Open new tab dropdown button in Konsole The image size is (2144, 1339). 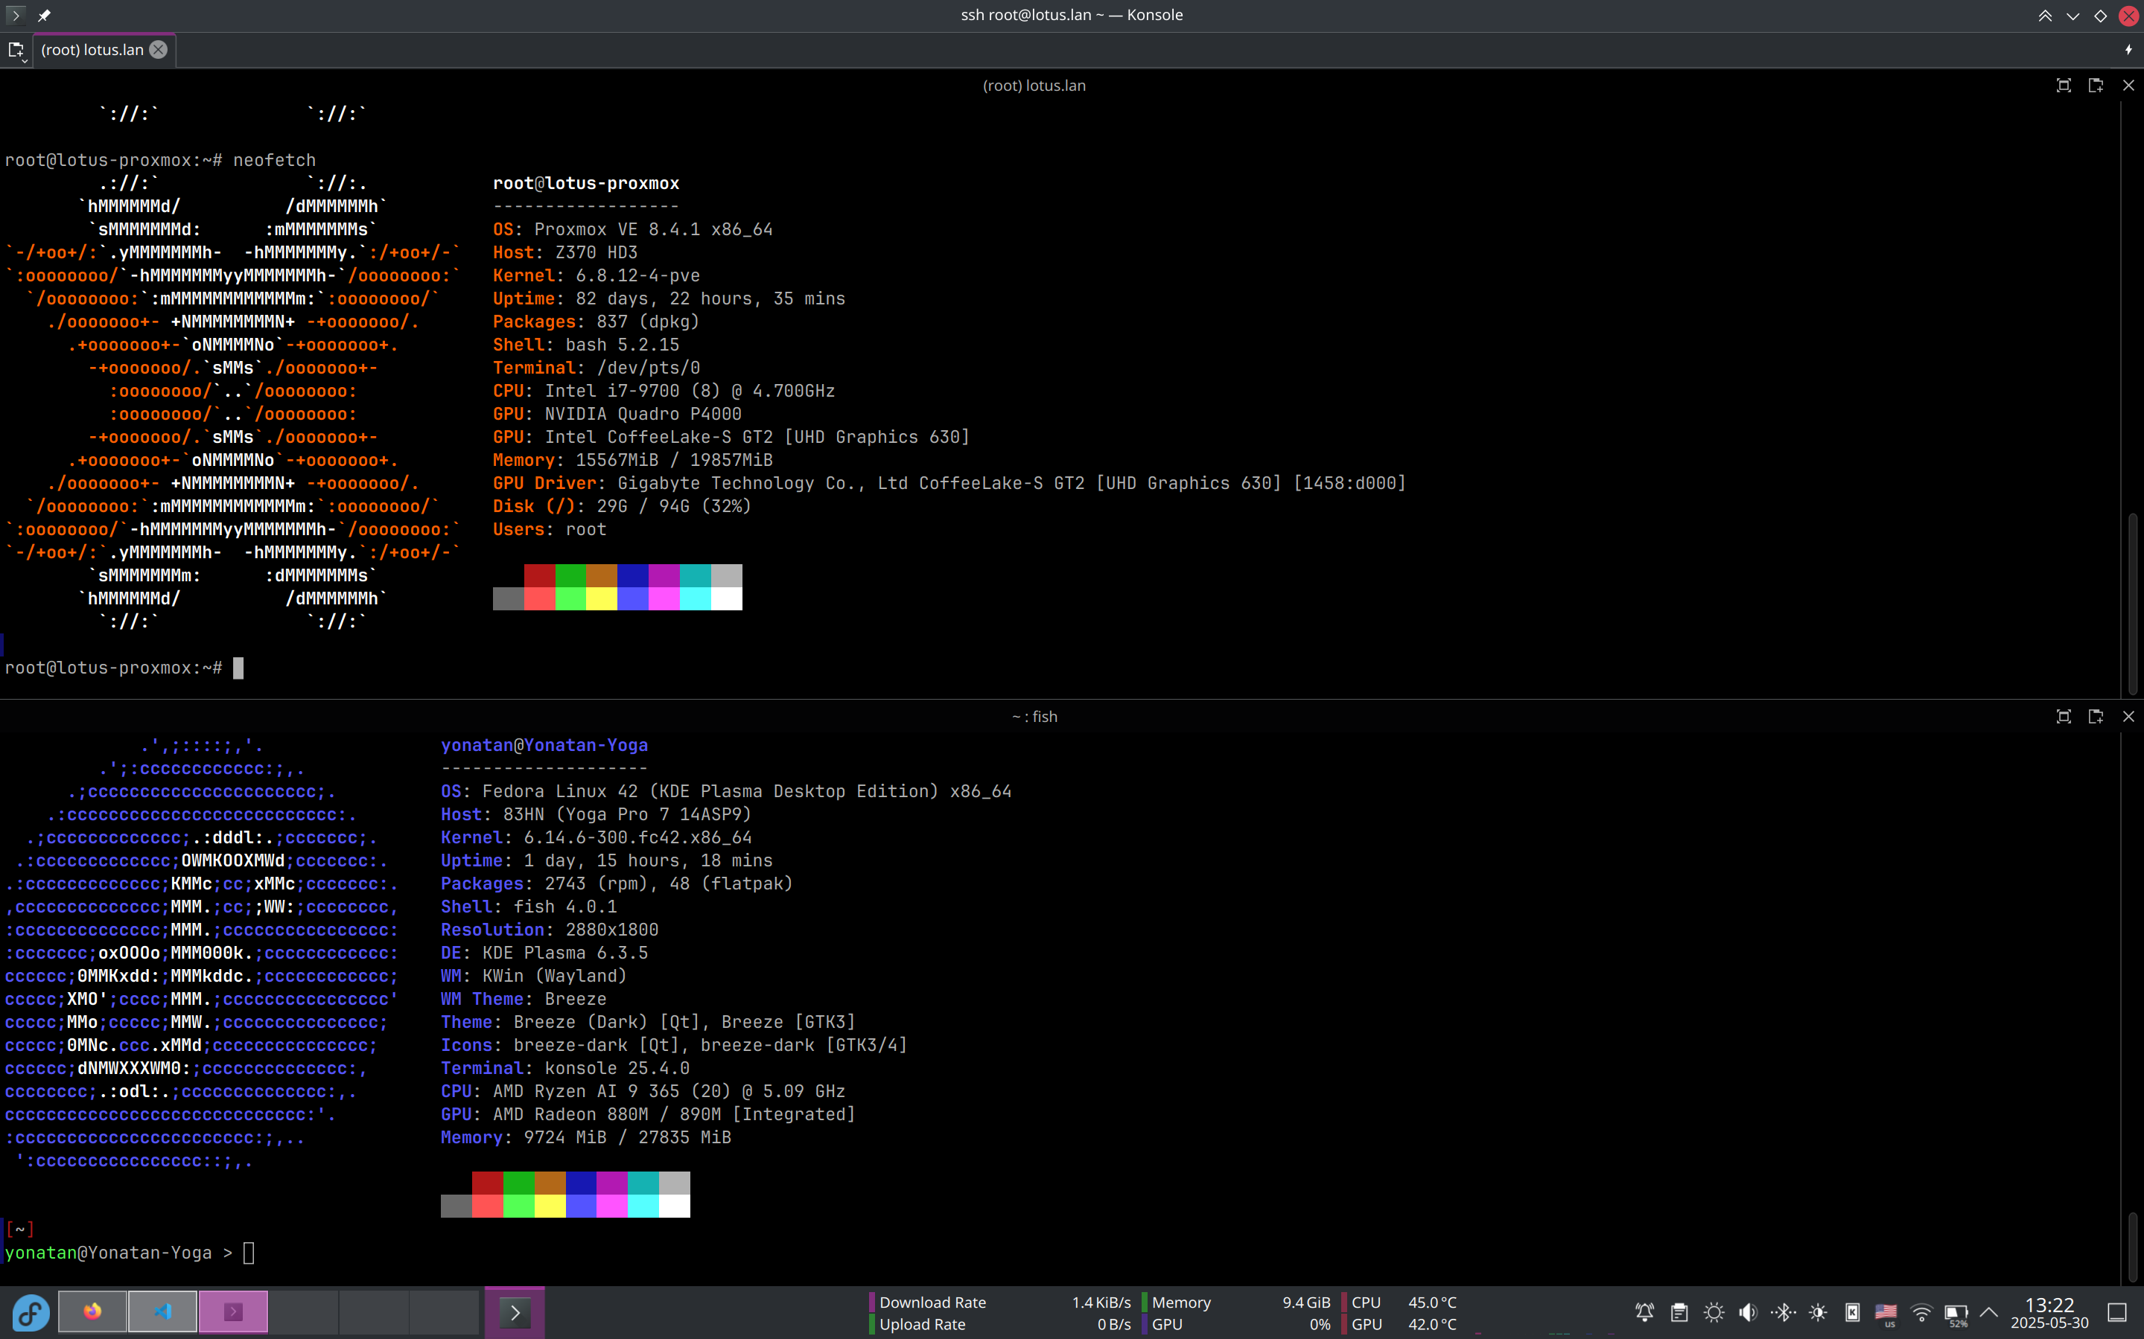click(16, 51)
